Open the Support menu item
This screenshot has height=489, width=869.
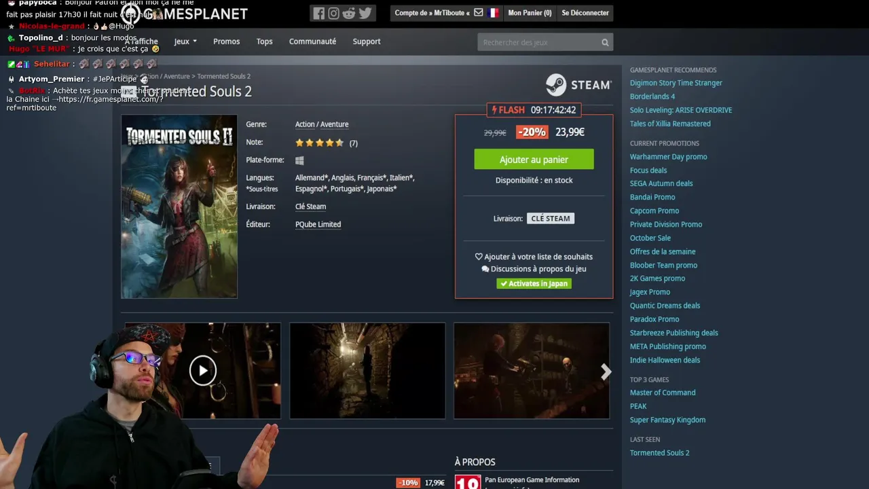367,41
